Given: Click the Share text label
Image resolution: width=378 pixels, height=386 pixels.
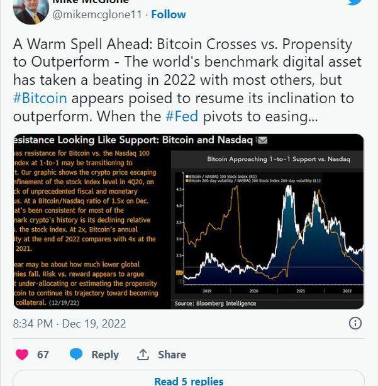Looking at the screenshot, I should click(172, 355).
